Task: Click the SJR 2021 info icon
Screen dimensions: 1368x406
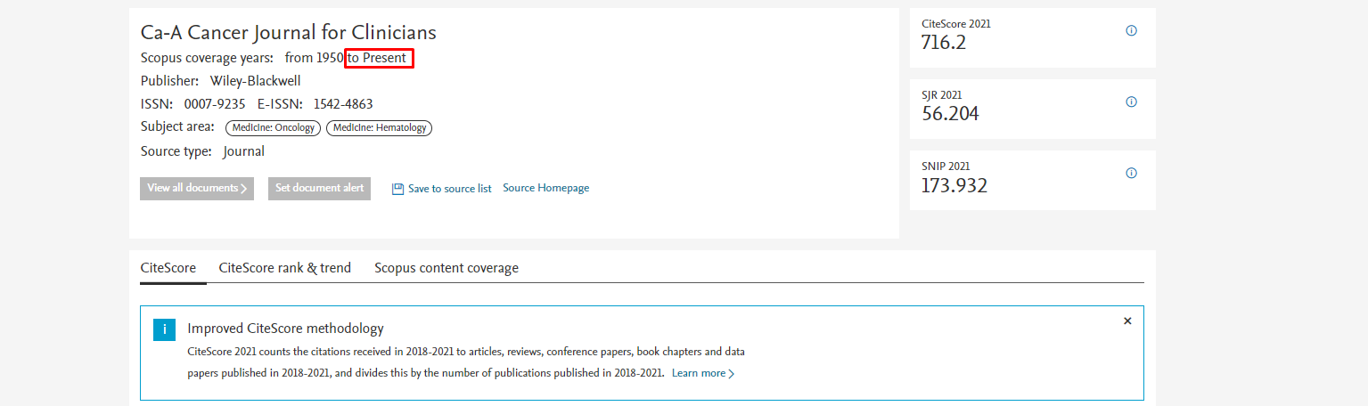Action: point(1131,101)
